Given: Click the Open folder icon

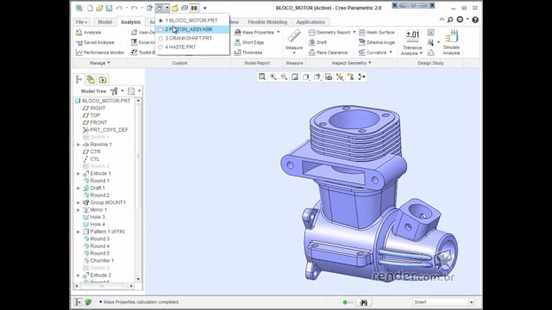Looking at the screenshot, I should (100, 8).
